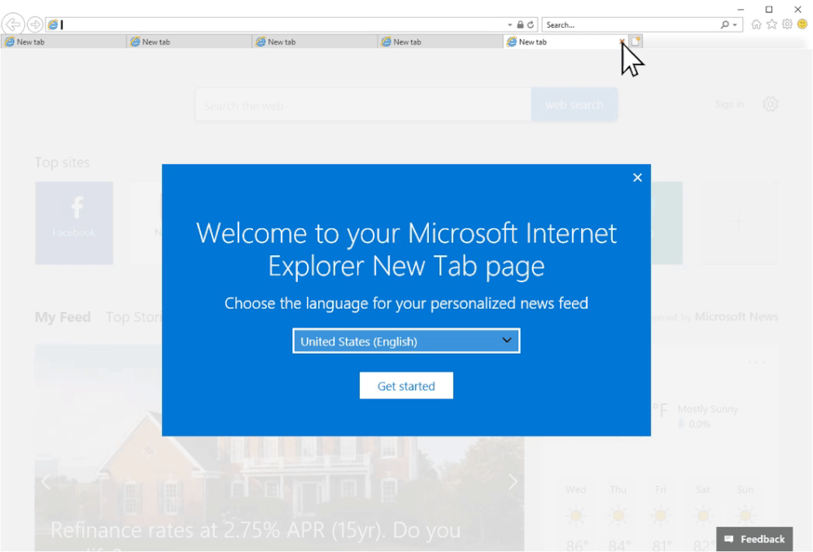Select the My Feed tab
813x552 pixels.
[x=63, y=317]
